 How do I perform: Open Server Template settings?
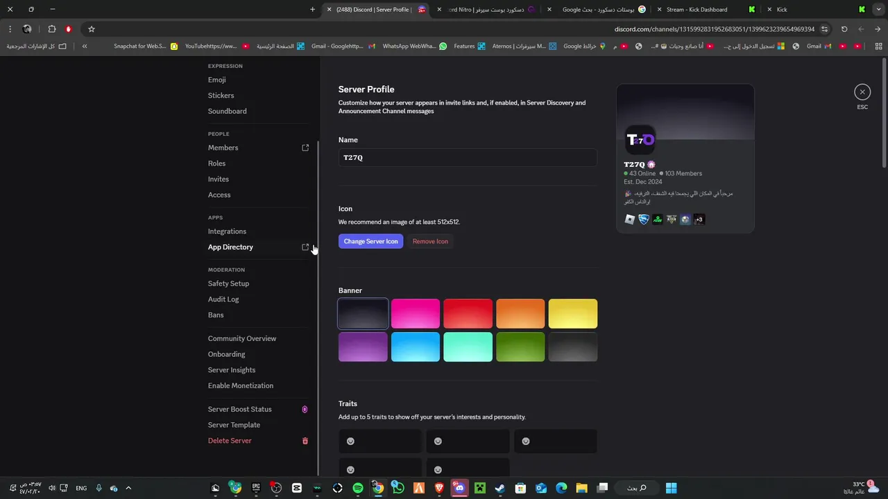(x=234, y=425)
